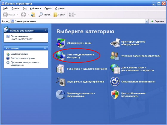Click the Оформление и темы text link

pos(79,43)
